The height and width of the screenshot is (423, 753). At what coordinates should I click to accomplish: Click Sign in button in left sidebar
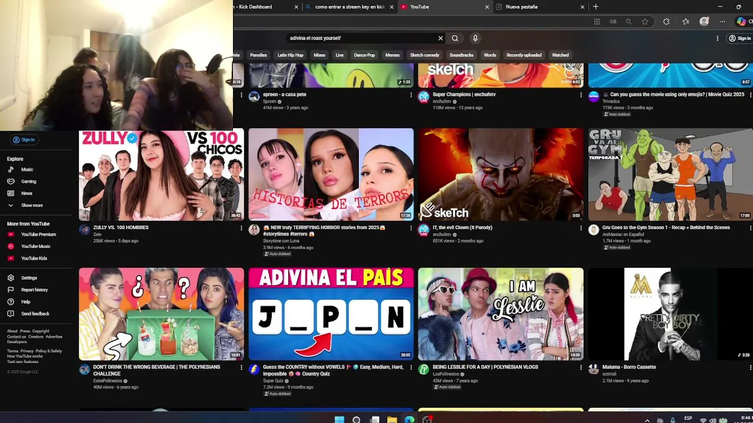[24, 140]
